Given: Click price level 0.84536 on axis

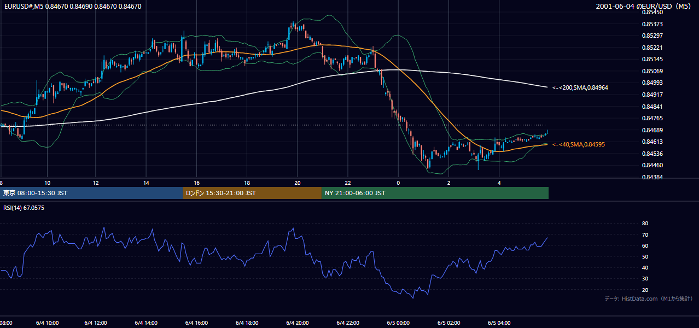Looking at the screenshot, I should (652, 154).
